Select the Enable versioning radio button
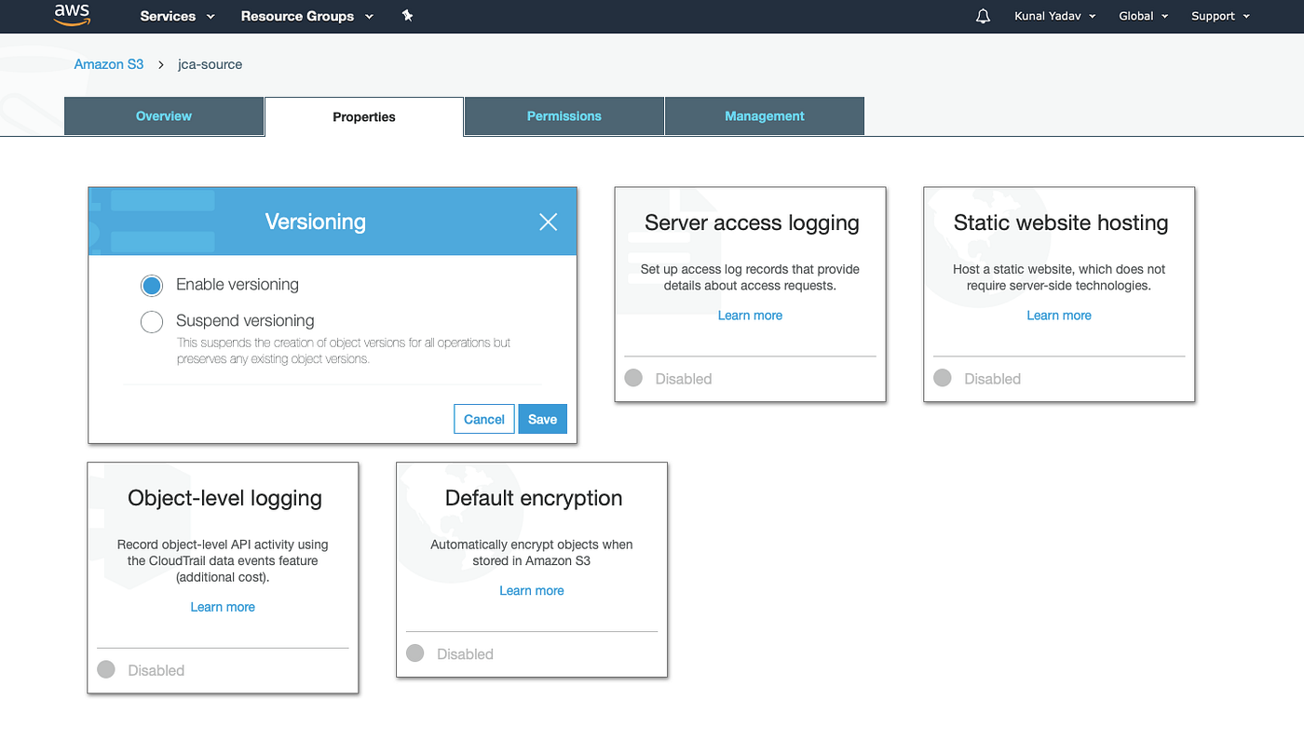Screen dimensions: 1304x740 tap(151, 285)
